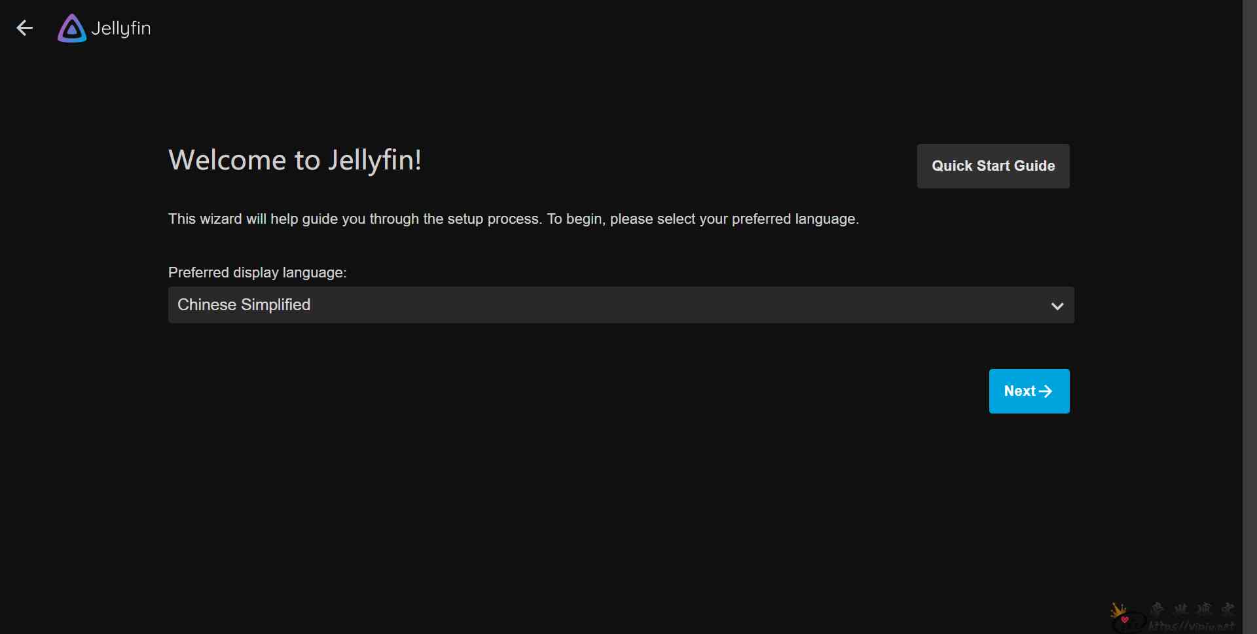1257x634 pixels.
Task: Click the vertical scrollbar on the right edge
Action: click(x=1250, y=317)
